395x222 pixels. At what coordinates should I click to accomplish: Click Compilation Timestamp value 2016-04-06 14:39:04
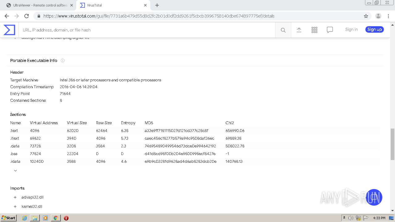pyautogui.click(x=79, y=87)
